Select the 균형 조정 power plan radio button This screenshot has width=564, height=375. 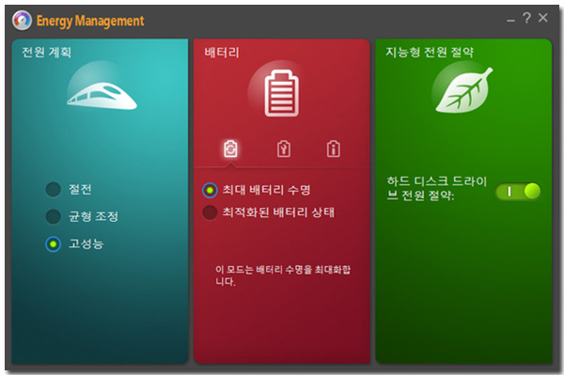point(54,216)
